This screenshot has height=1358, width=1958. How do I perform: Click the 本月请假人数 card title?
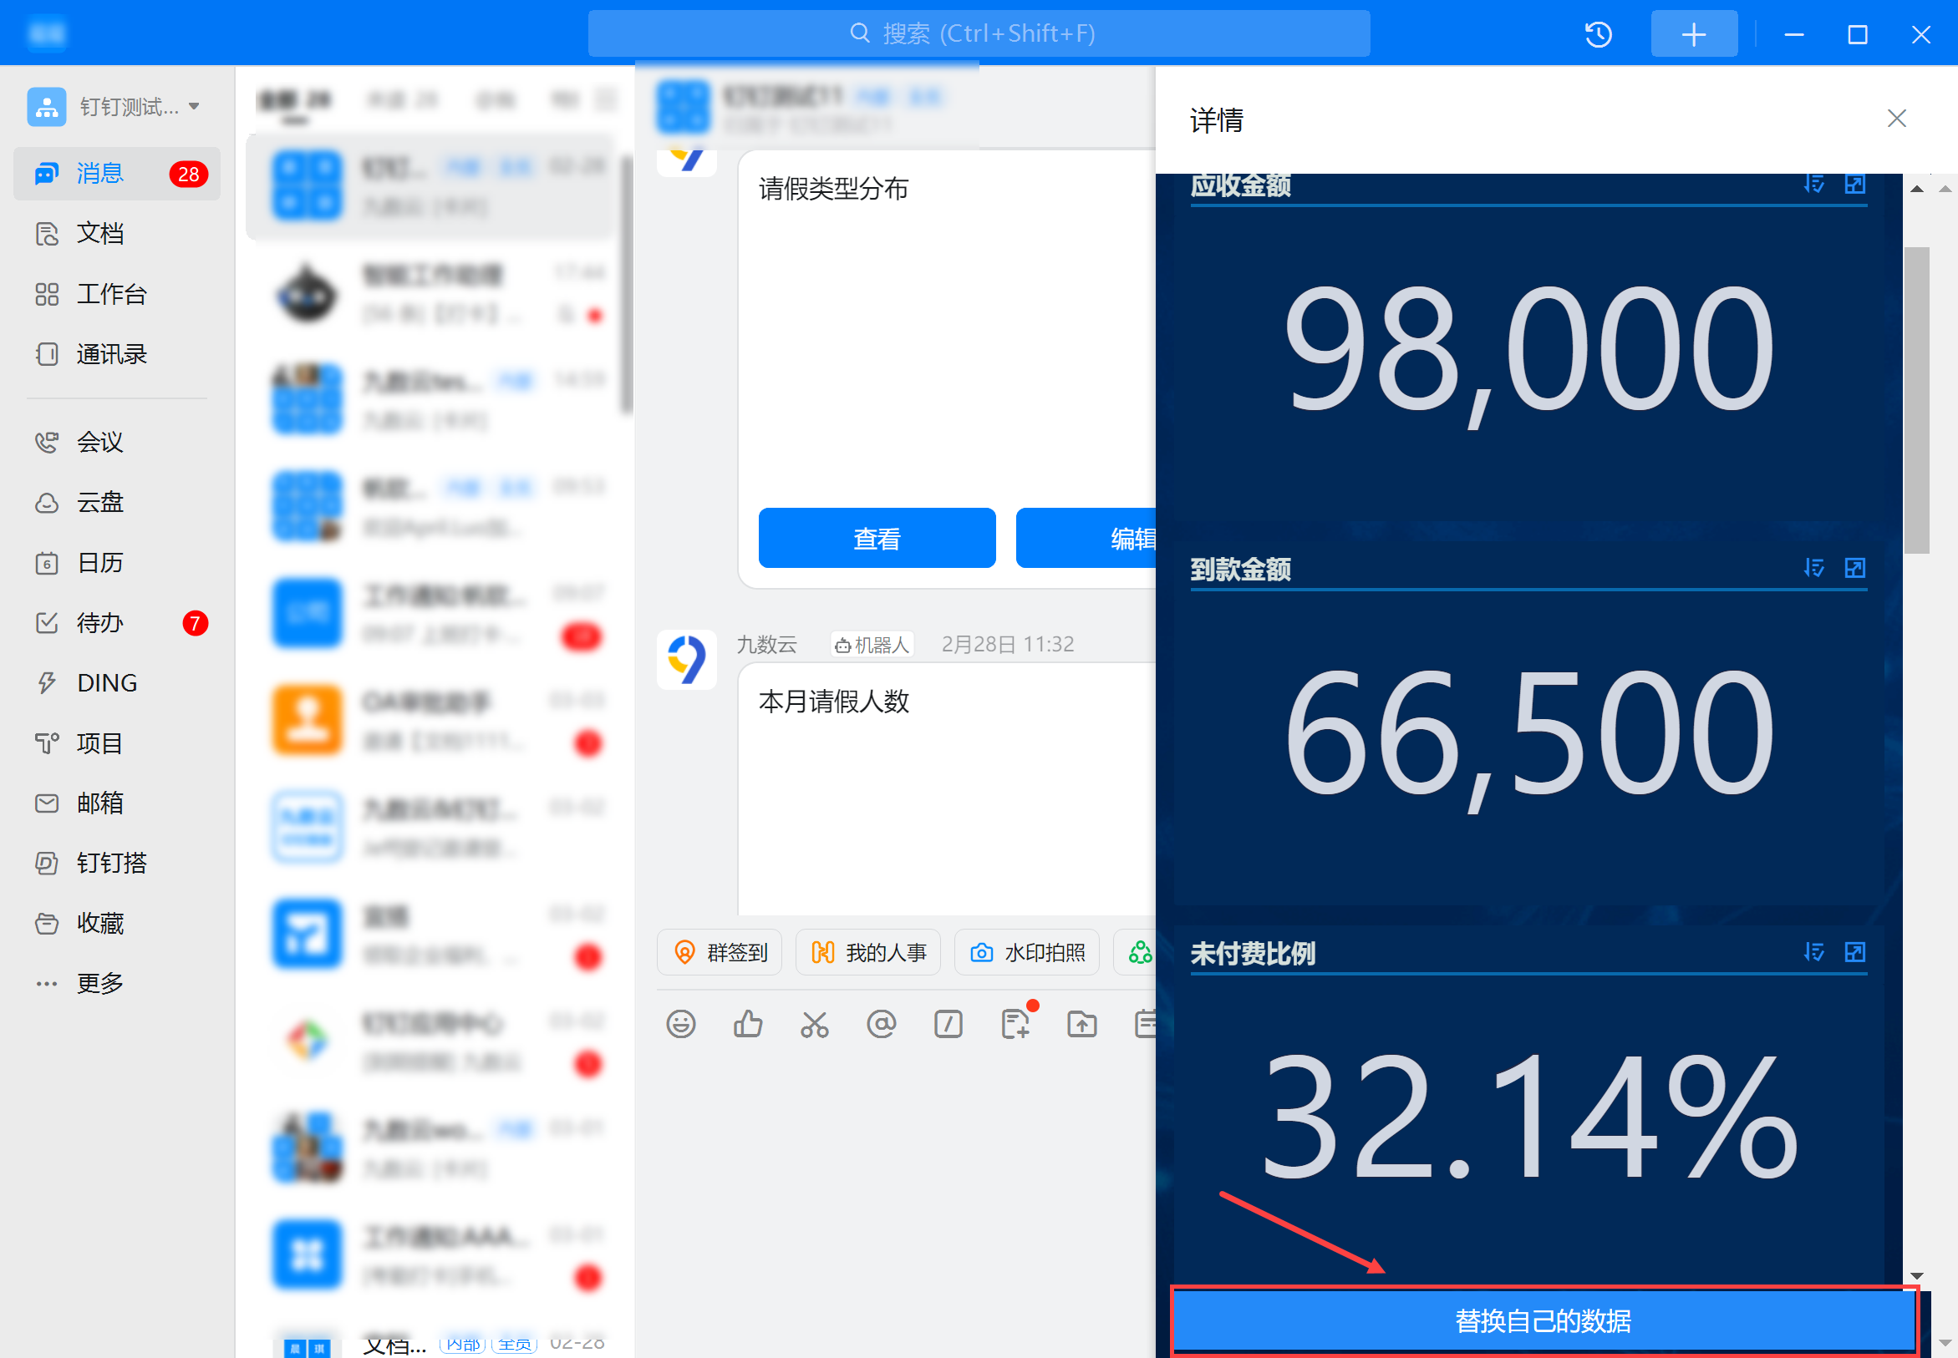tap(834, 701)
